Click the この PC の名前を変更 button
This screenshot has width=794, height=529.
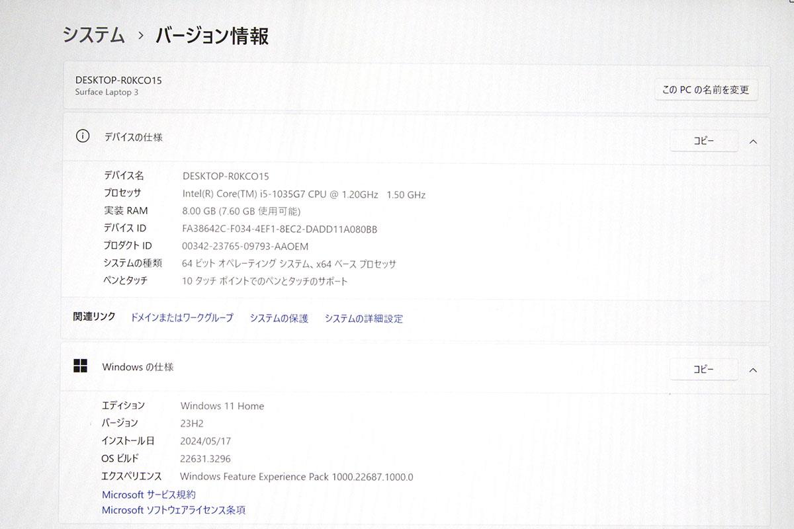coord(706,90)
